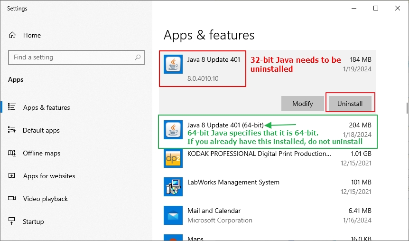
Task: Go to Default apps section
Action: click(41, 130)
